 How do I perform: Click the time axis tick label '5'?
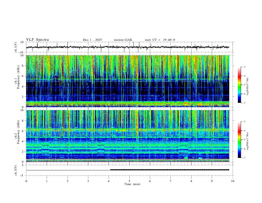129,181
